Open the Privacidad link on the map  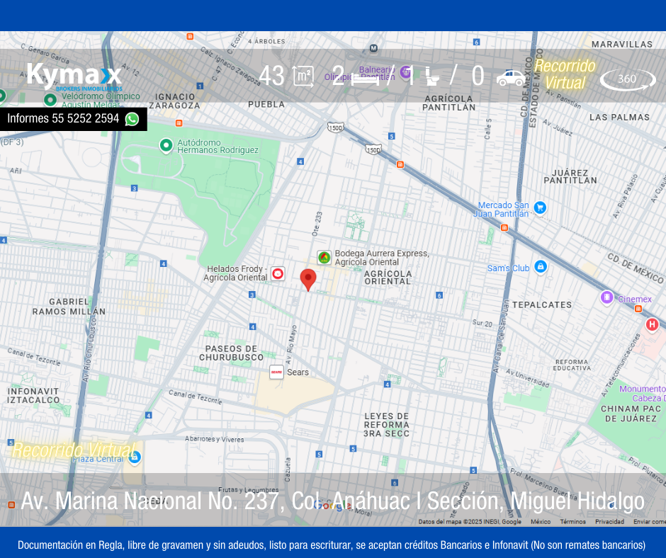click(609, 521)
